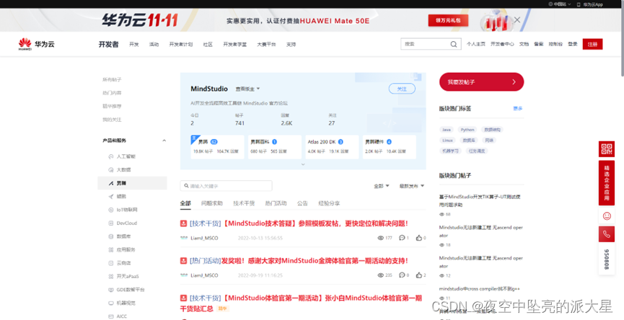Click the 云商店 sidebar icon
The image size is (624, 320).
point(111,263)
